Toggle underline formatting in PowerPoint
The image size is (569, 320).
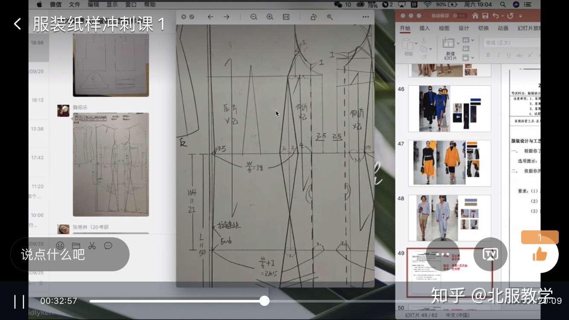pyautogui.click(x=509, y=55)
